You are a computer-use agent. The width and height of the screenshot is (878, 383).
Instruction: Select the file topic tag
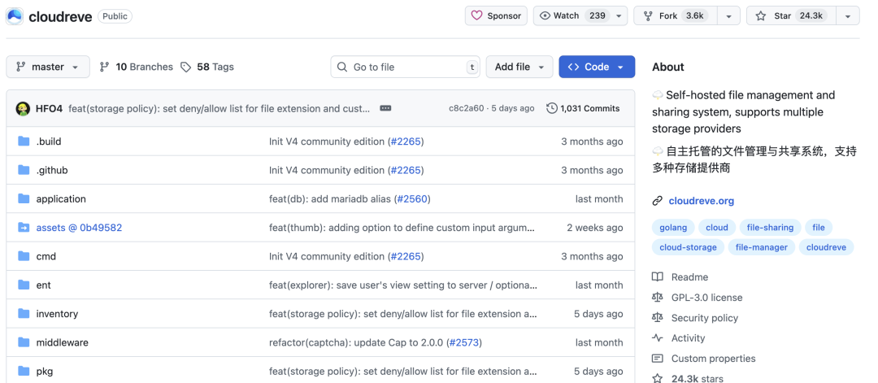click(x=819, y=228)
